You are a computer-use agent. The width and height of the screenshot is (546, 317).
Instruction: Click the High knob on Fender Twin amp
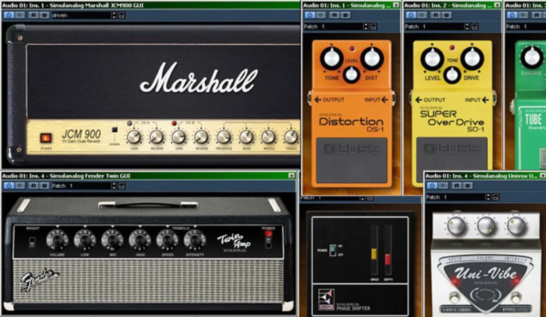pos(140,240)
